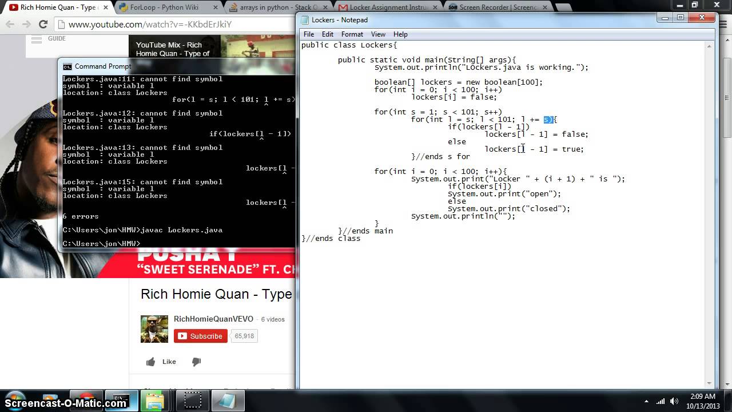This screenshot has height=412, width=732.
Task: Go back in Chrome browser
Action: tap(11, 25)
